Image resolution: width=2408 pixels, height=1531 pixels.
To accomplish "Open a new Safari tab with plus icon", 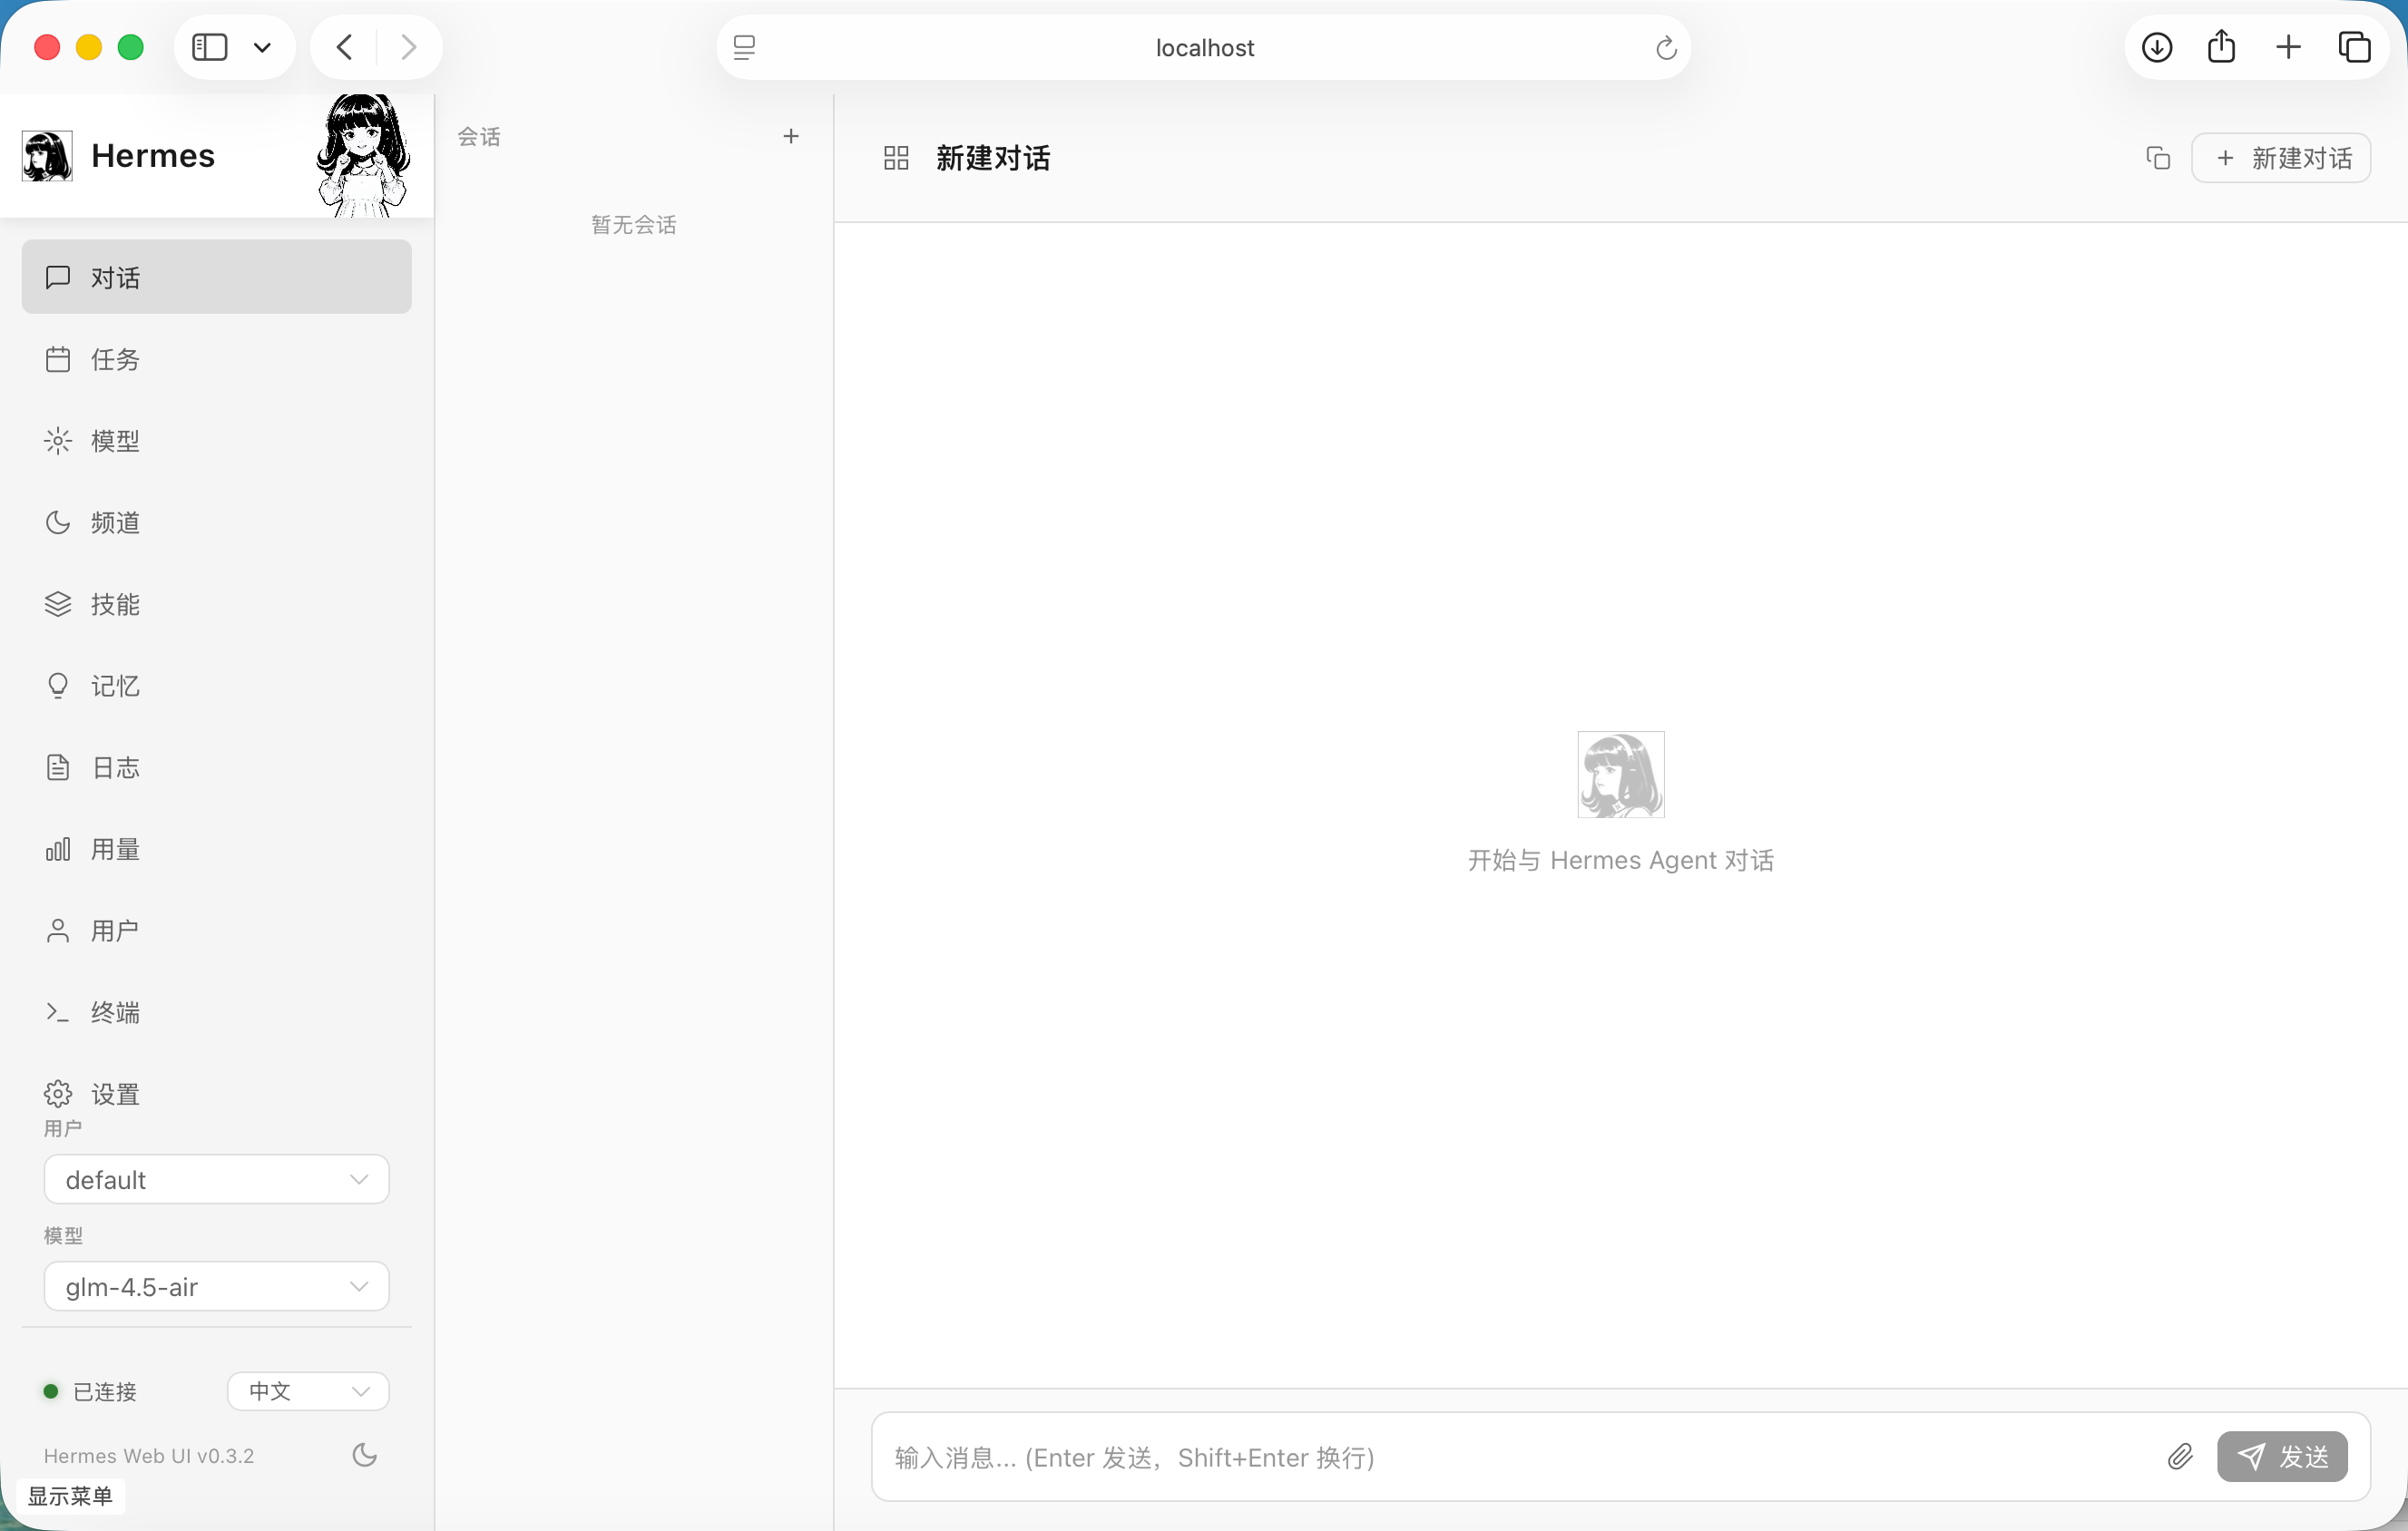I will (x=2288, y=47).
